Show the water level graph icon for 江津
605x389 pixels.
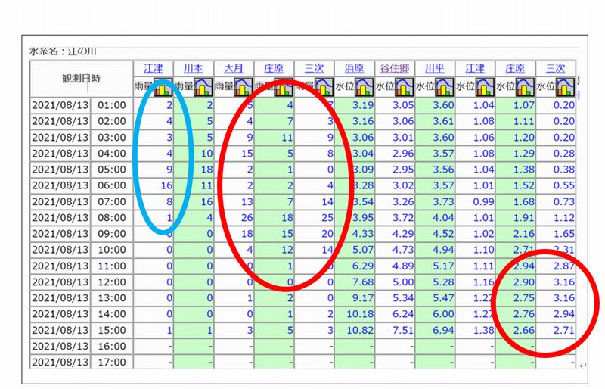pos(486,86)
